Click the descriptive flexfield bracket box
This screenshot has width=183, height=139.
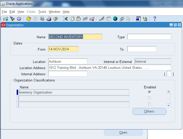(x=169, y=74)
